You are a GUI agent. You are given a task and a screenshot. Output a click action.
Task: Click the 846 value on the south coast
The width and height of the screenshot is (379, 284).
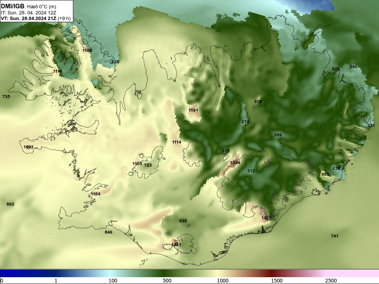click(108, 232)
